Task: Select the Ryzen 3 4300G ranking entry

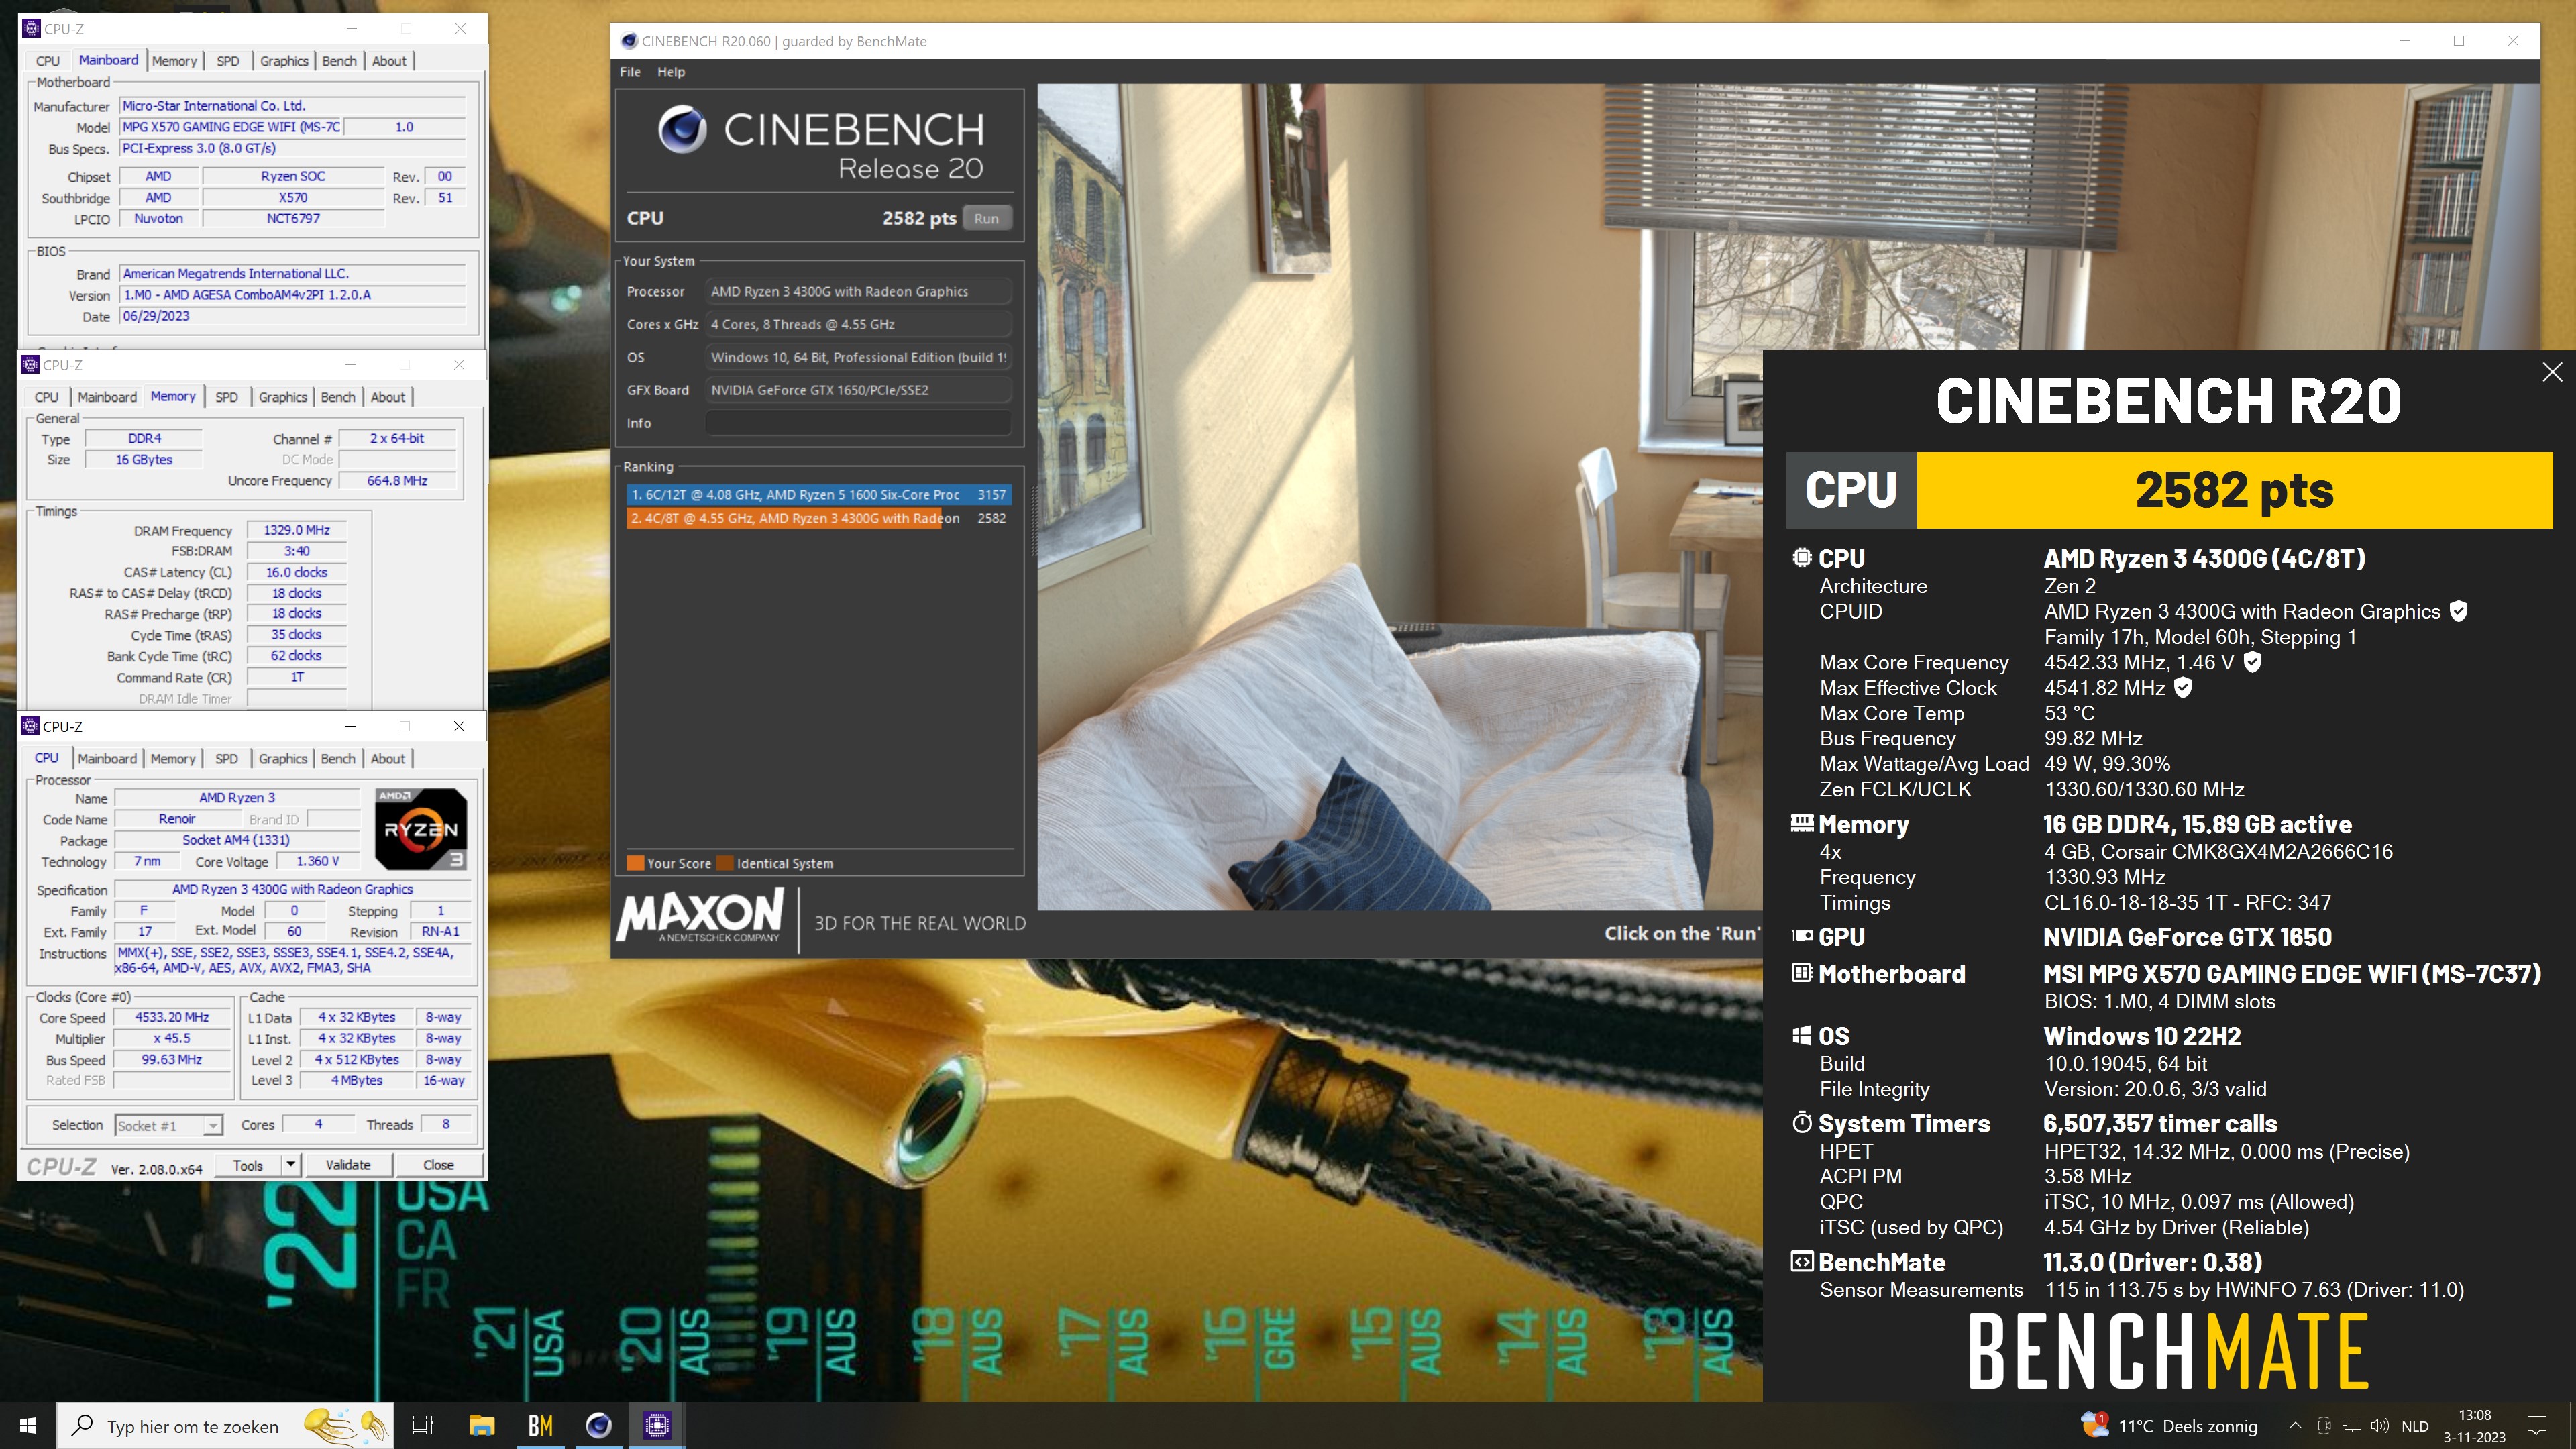Action: [818, 518]
